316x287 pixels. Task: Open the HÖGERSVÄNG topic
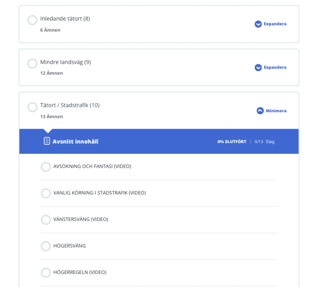[70, 246]
